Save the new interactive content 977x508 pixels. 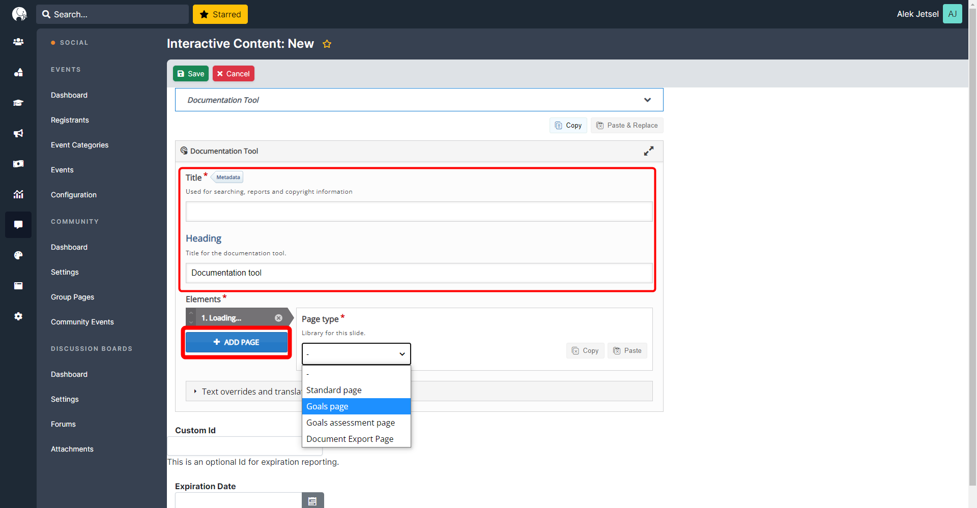191,73
